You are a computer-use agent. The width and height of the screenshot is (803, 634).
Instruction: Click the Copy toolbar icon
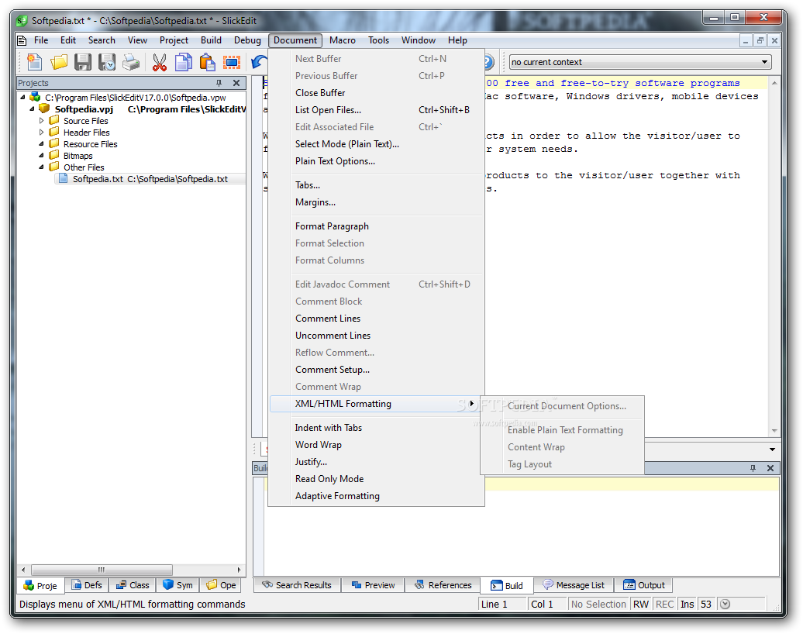(184, 62)
